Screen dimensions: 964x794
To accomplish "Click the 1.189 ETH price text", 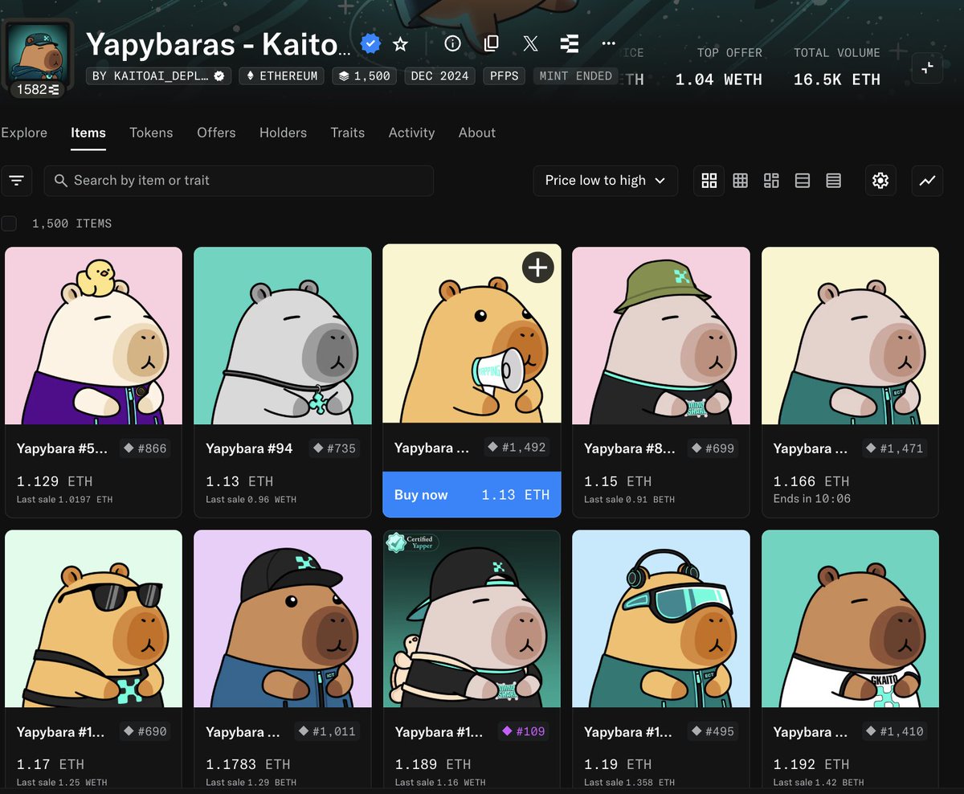I will (x=433, y=764).
